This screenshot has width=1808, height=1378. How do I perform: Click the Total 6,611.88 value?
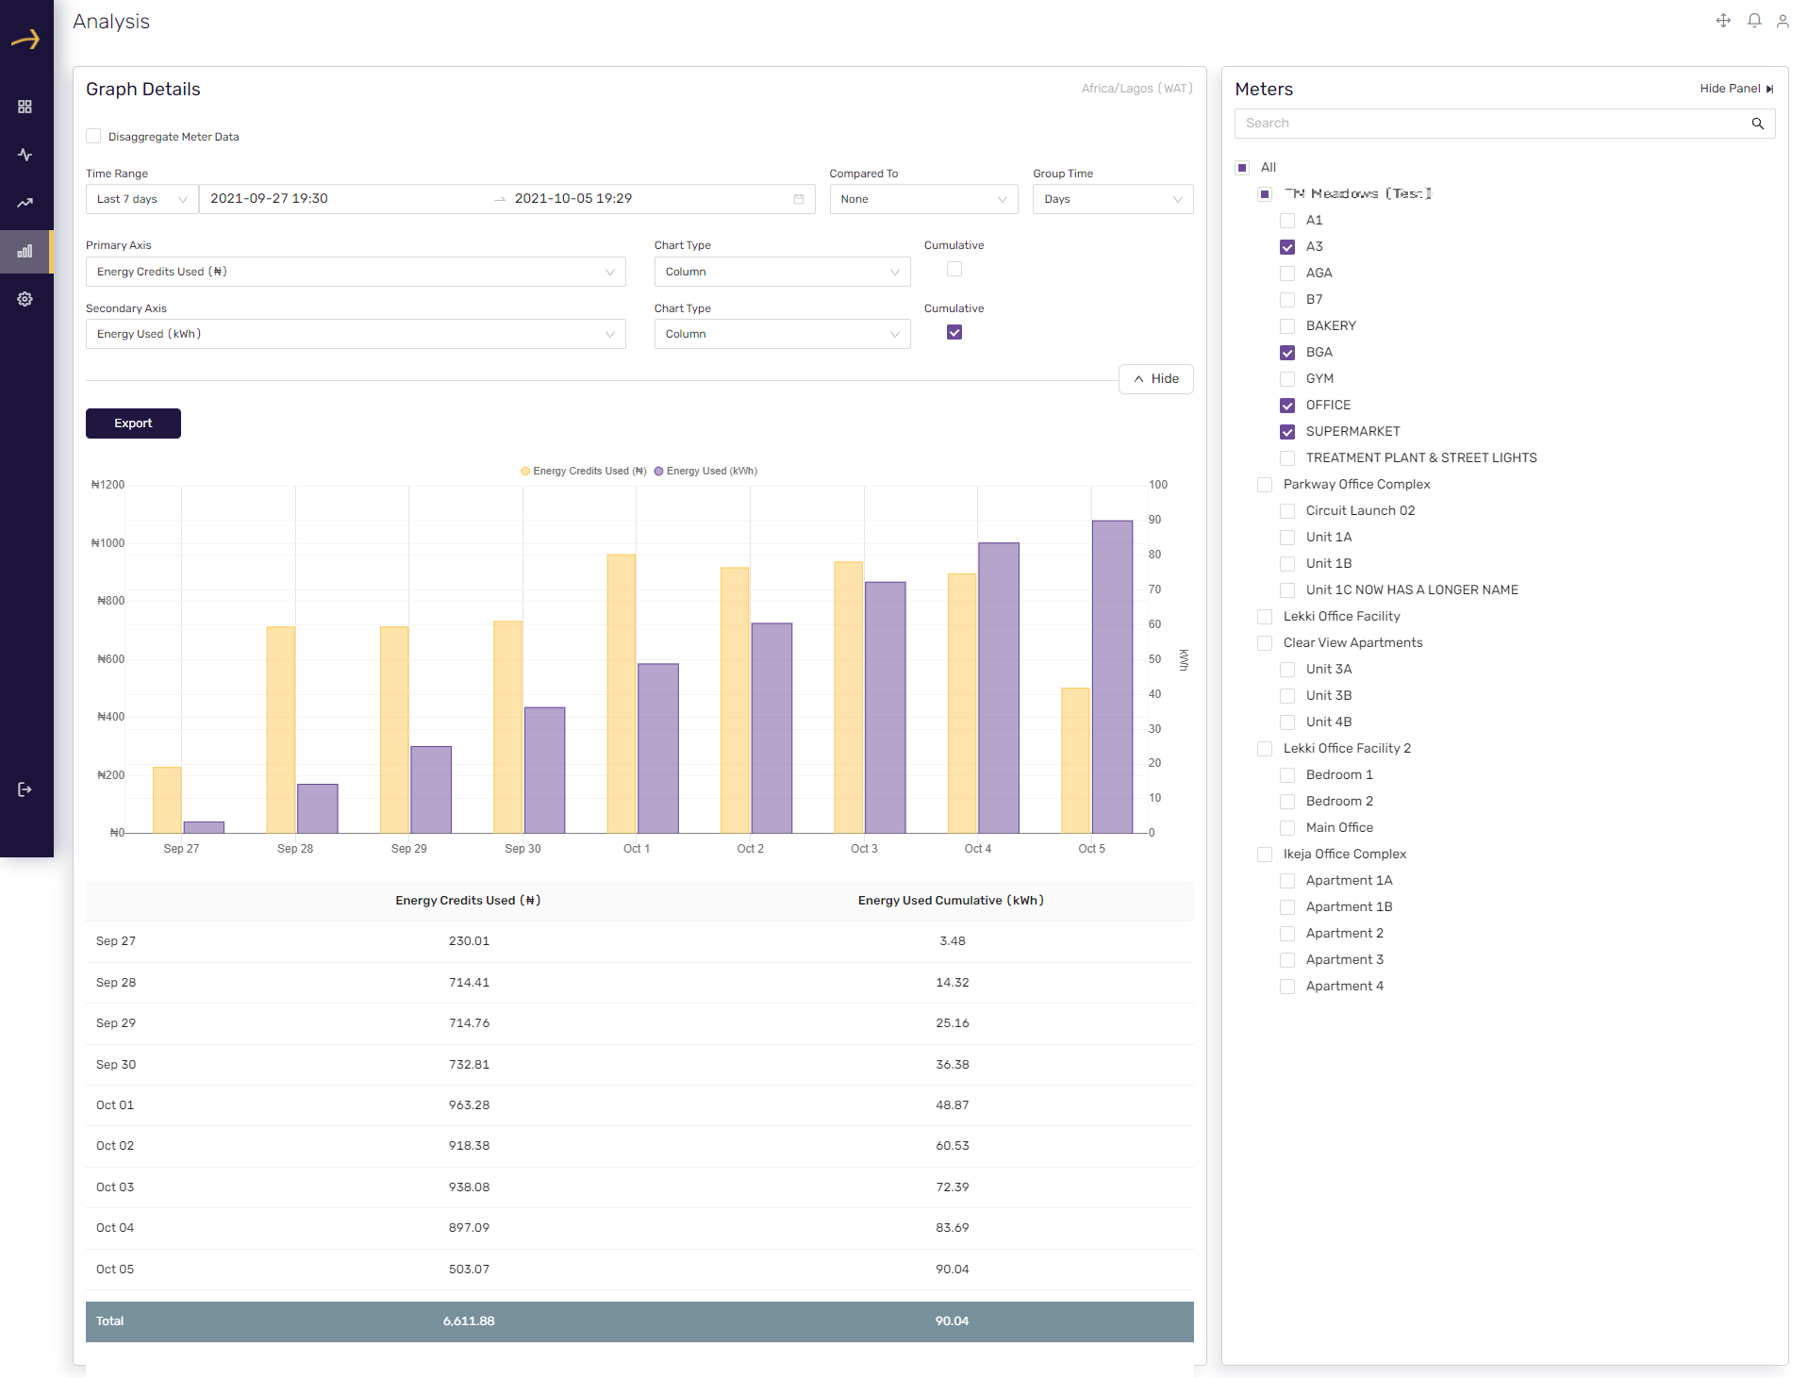click(x=469, y=1321)
